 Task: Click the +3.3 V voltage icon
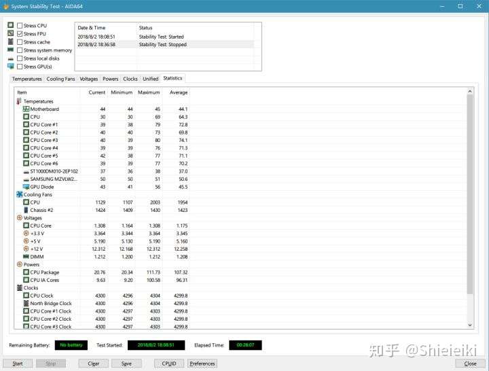click(x=26, y=233)
